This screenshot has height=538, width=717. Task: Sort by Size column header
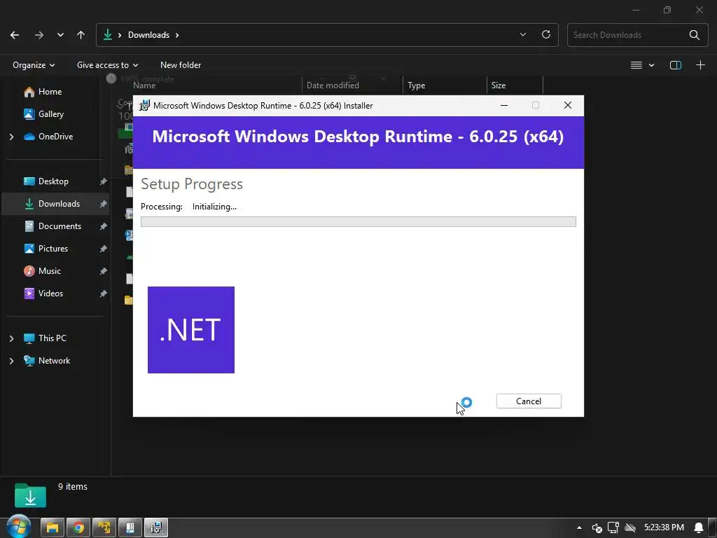[x=499, y=85]
